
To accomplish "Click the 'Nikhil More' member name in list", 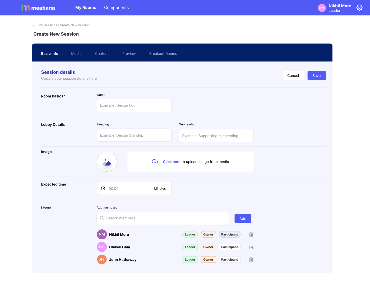I will point(119,234).
